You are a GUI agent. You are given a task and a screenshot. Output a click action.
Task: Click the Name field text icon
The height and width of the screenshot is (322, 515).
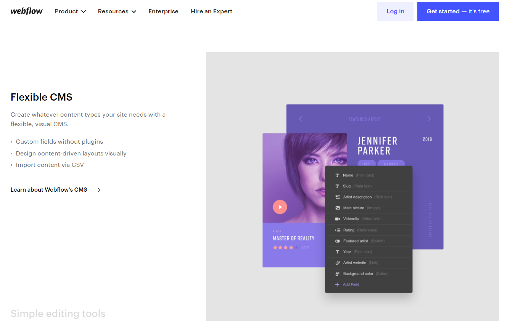[x=337, y=175]
